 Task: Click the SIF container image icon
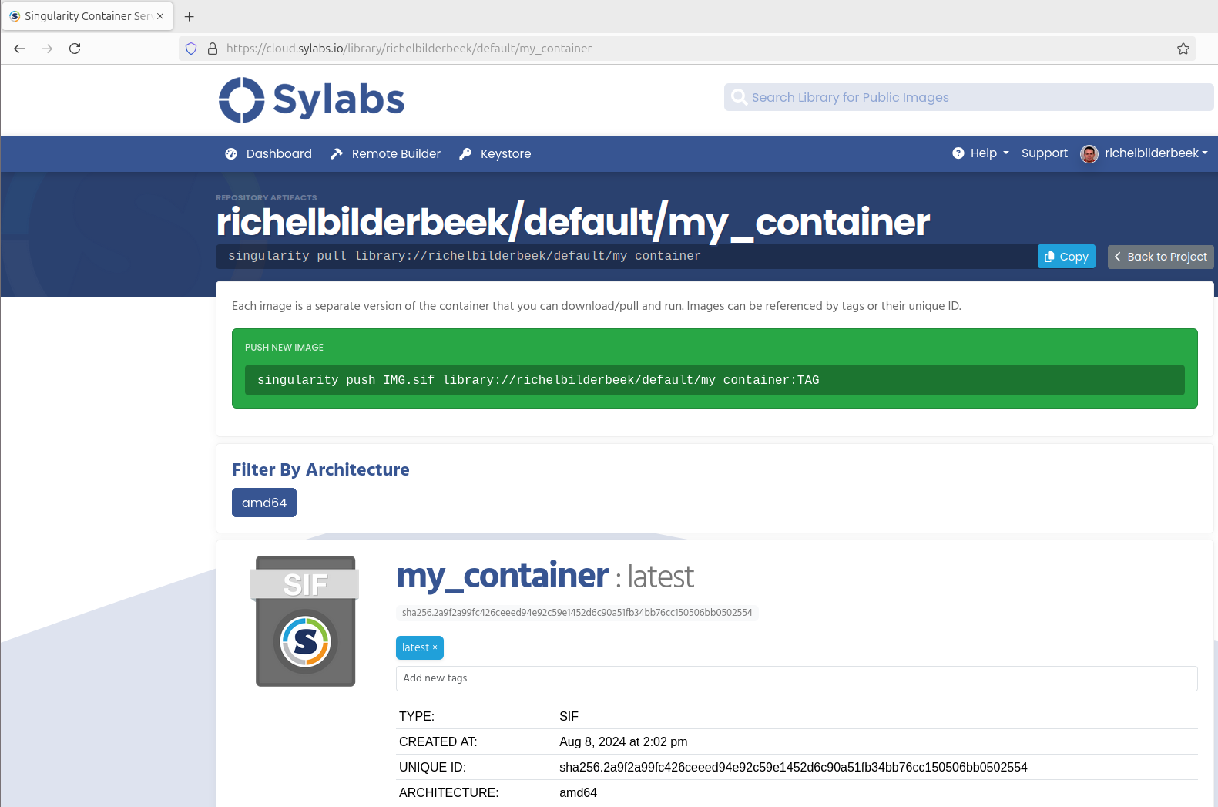pyautogui.click(x=305, y=621)
